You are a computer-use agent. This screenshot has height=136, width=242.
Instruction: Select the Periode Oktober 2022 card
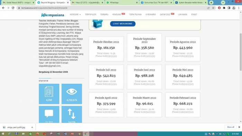pos(106,49)
